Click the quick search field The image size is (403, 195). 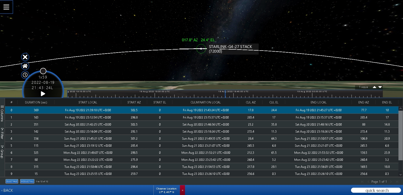376,190
